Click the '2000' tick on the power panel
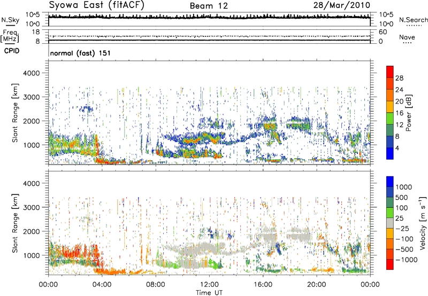 coord(31,121)
